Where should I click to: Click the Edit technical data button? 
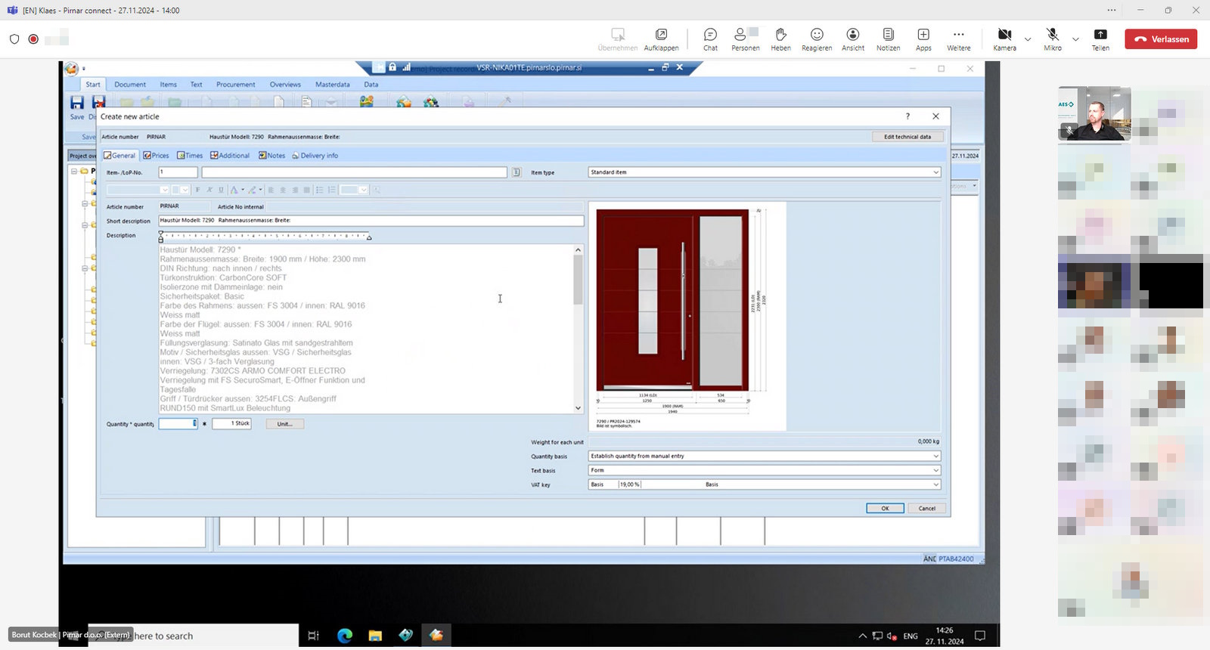(907, 137)
